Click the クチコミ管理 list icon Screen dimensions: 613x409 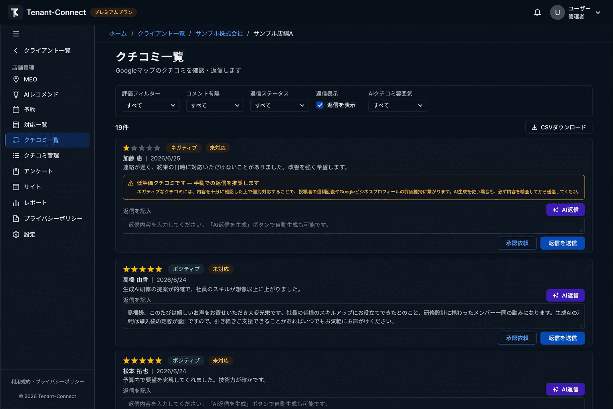(16, 156)
